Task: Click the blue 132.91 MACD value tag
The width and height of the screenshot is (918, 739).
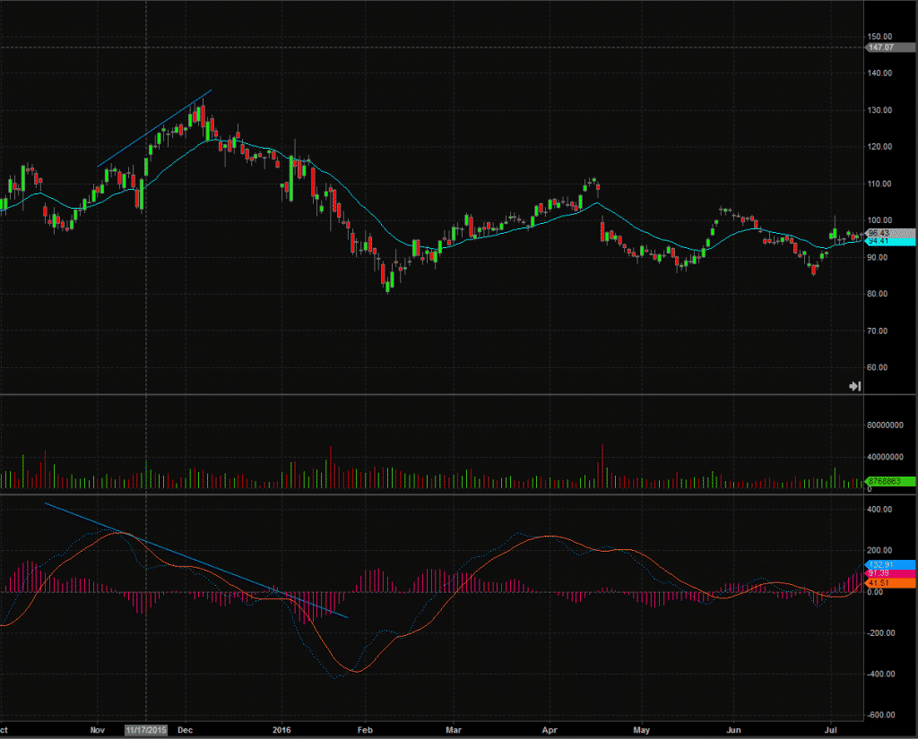Action: (890, 564)
